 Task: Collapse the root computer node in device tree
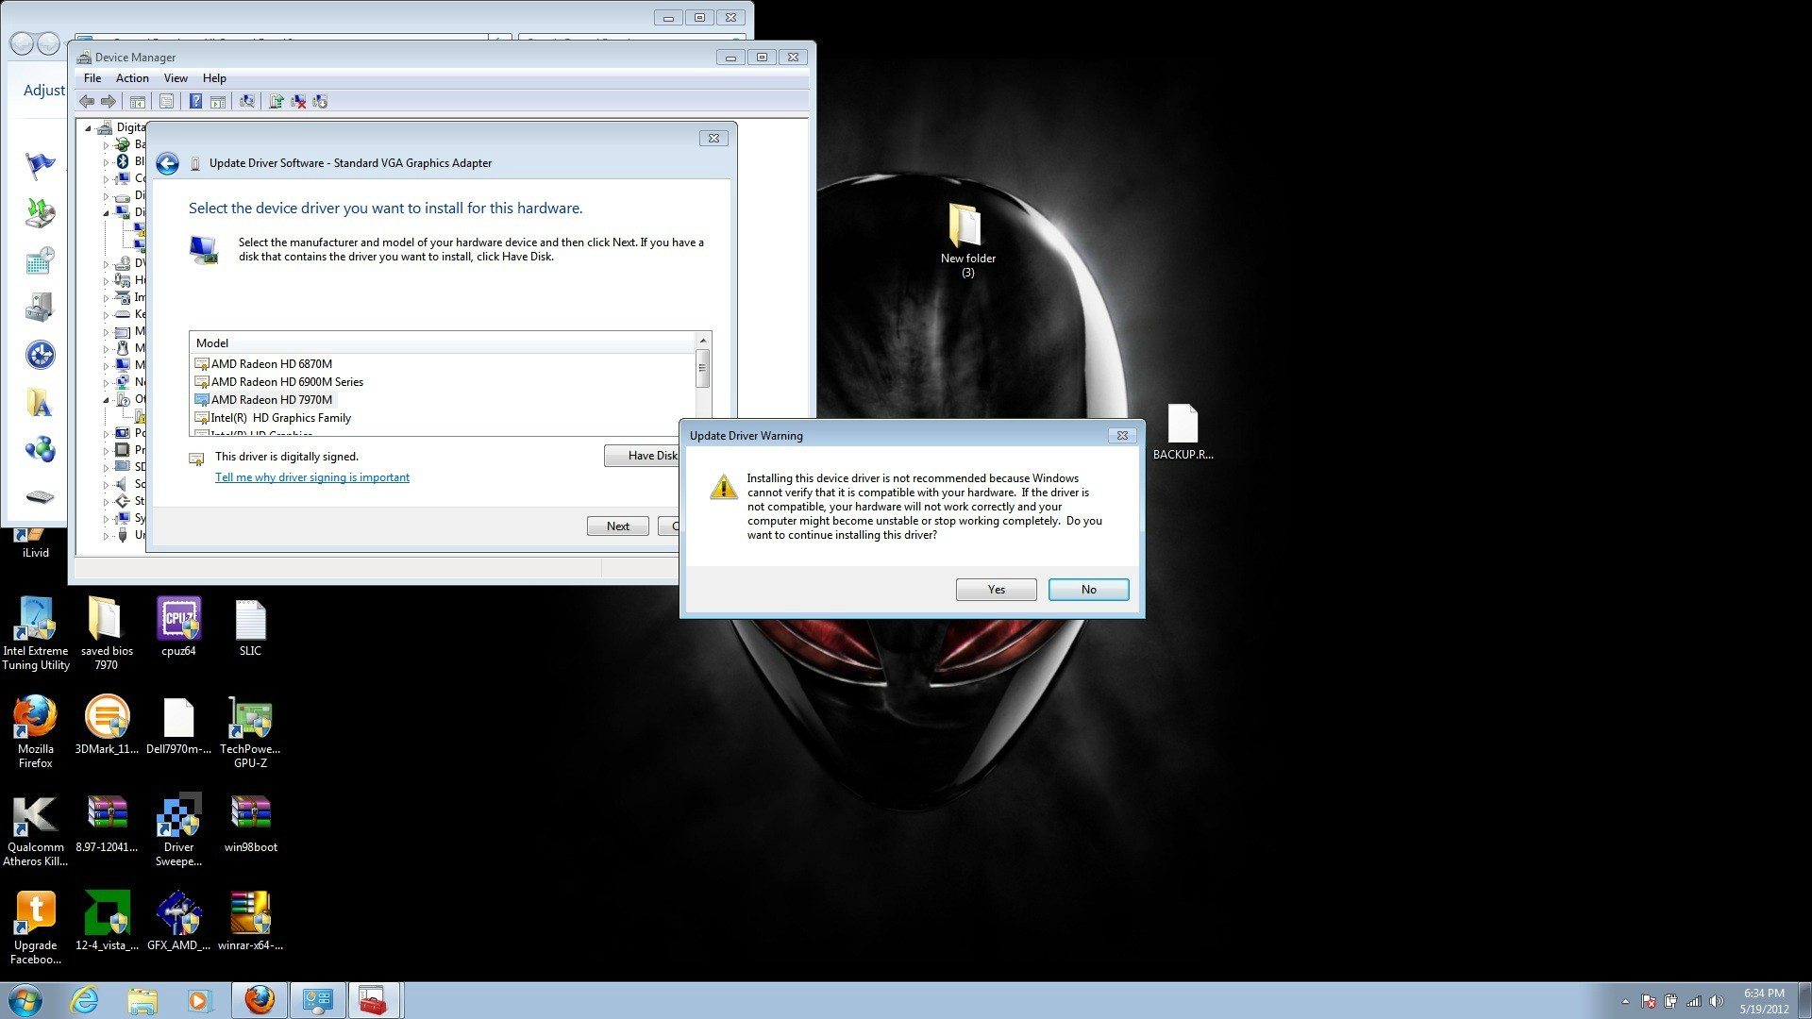point(89,128)
